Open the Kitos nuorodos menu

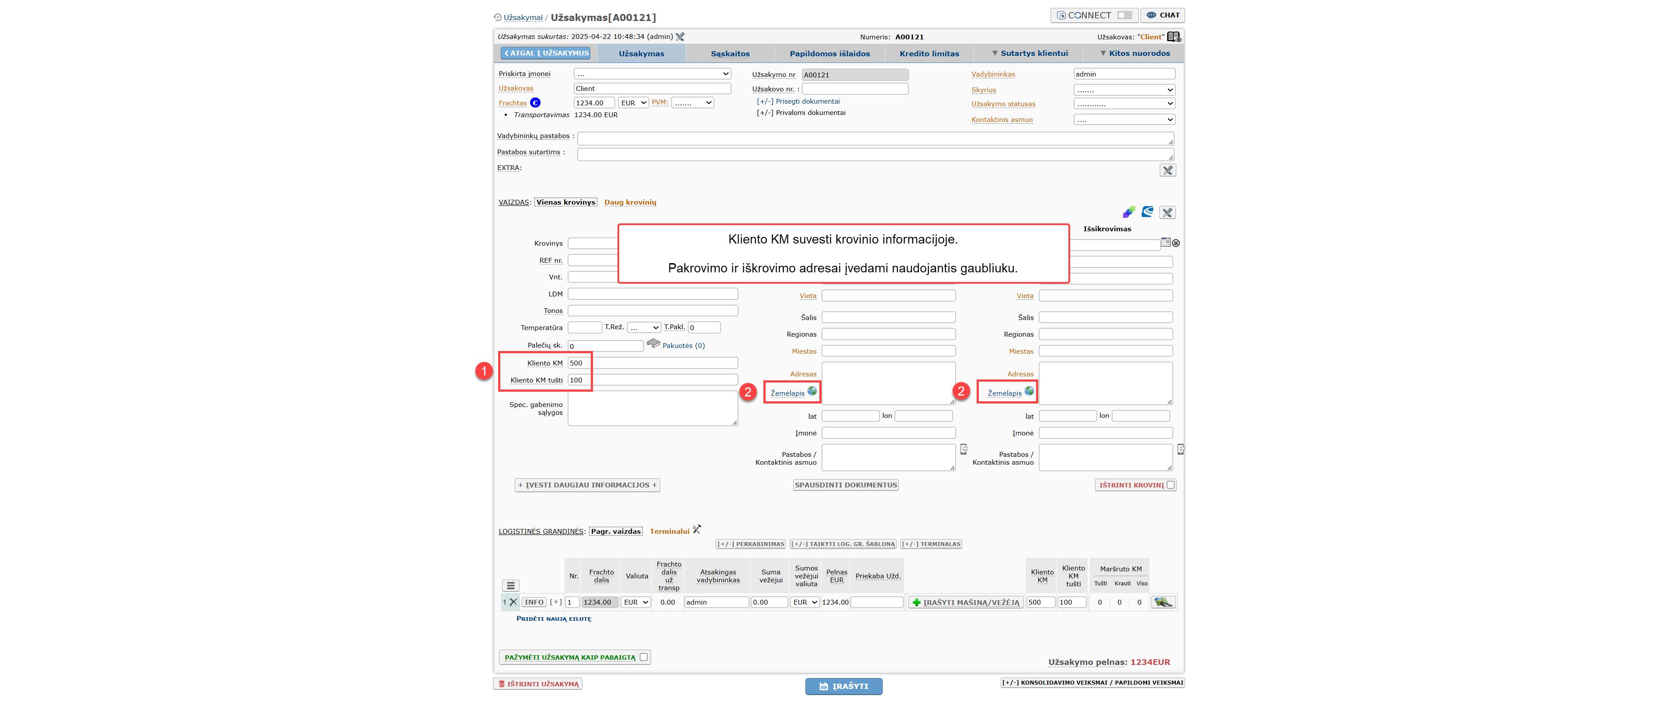pyautogui.click(x=1135, y=54)
